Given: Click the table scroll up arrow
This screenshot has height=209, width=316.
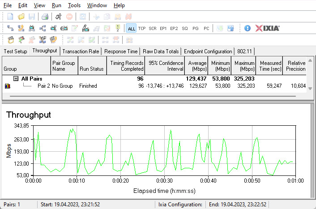Looking at the screenshot, I should (310, 60).
